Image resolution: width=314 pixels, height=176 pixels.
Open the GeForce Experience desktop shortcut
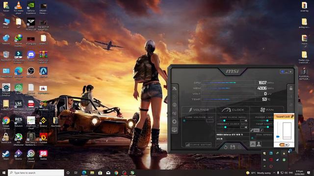point(31,8)
